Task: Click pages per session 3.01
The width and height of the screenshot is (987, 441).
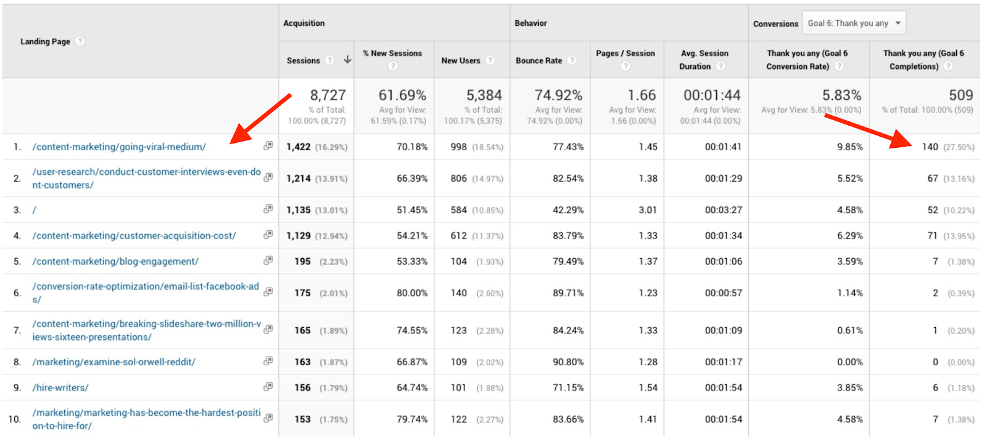Action: coord(648,210)
